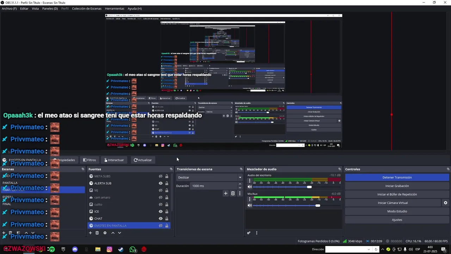Undock the Transiciones de escena panel

(x=241, y=169)
